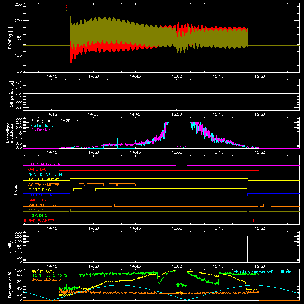Click the 3.6 tick on Roll period axis
The width and height of the screenshot is (304, 304).
point(19,107)
